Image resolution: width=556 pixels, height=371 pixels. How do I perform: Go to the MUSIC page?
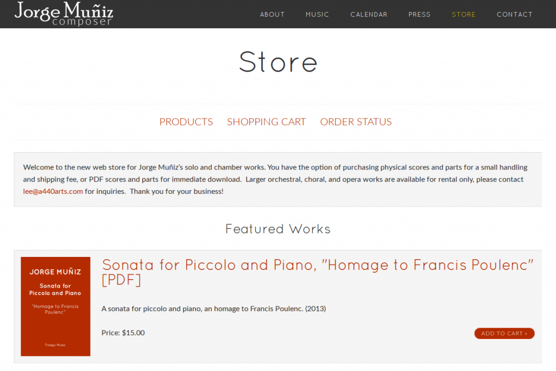pyautogui.click(x=317, y=15)
